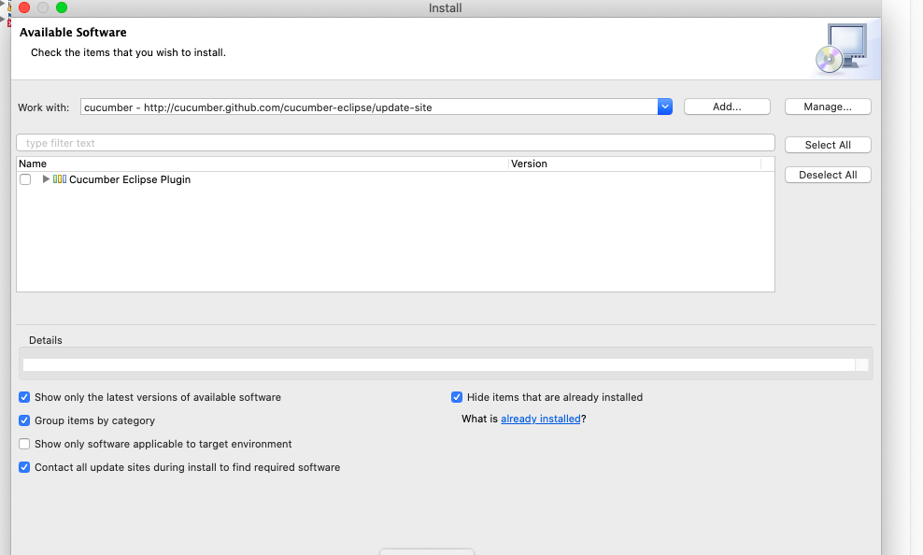Click the Select All button
Screen dimensions: 923x555
click(x=828, y=145)
